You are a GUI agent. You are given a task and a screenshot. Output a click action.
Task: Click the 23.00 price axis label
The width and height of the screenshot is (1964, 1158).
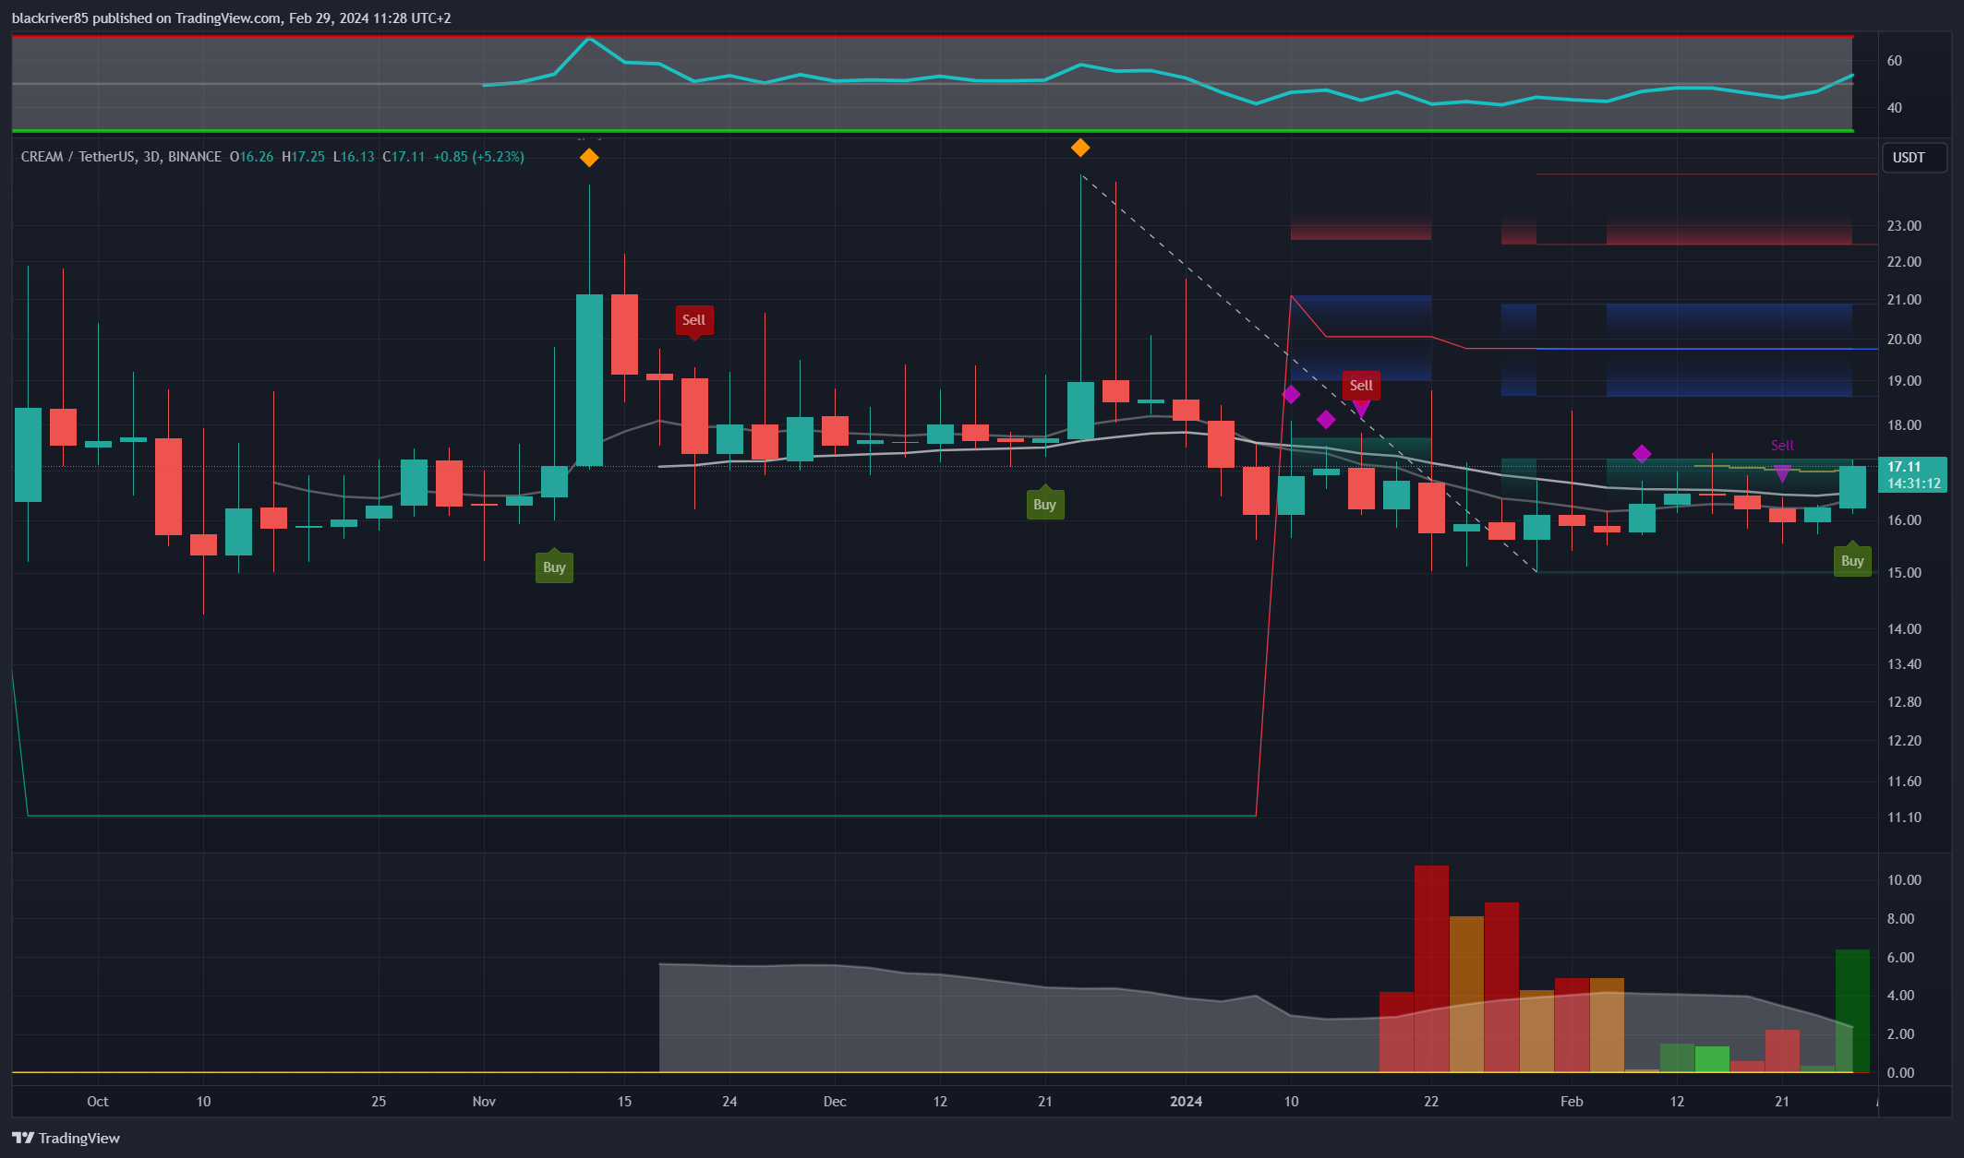pos(1904,226)
